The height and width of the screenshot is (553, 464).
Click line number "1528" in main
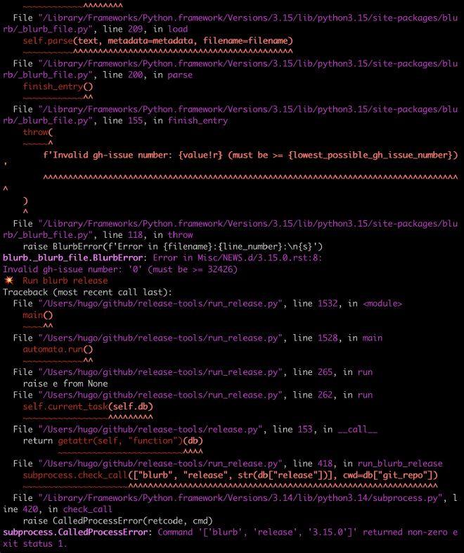[x=328, y=338]
